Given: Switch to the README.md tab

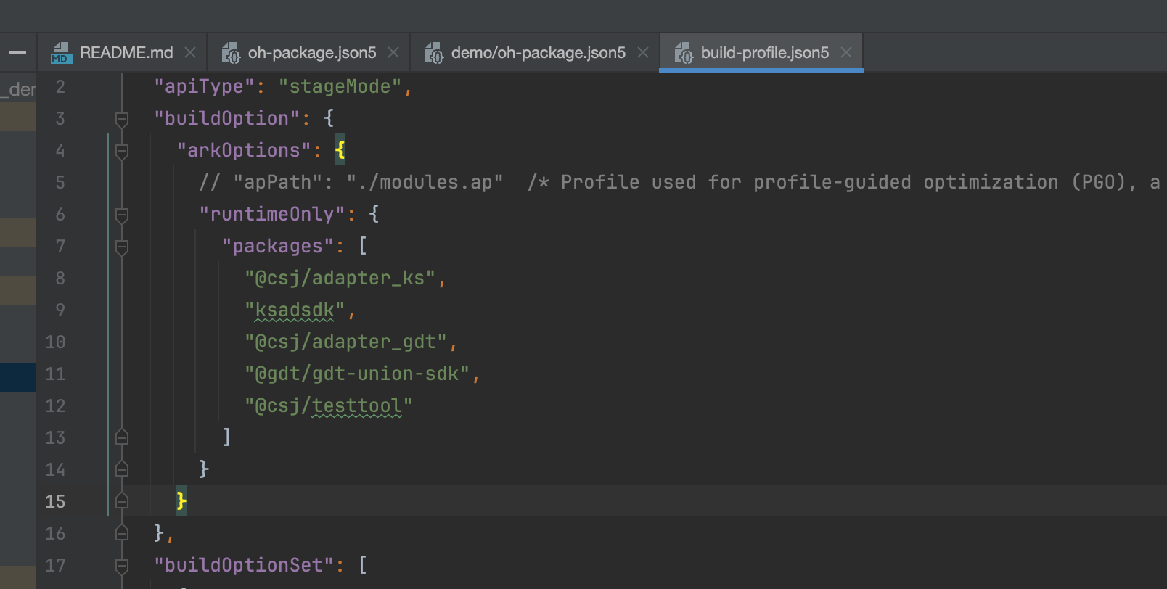Looking at the screenshot, I should [x=126, y=53].
